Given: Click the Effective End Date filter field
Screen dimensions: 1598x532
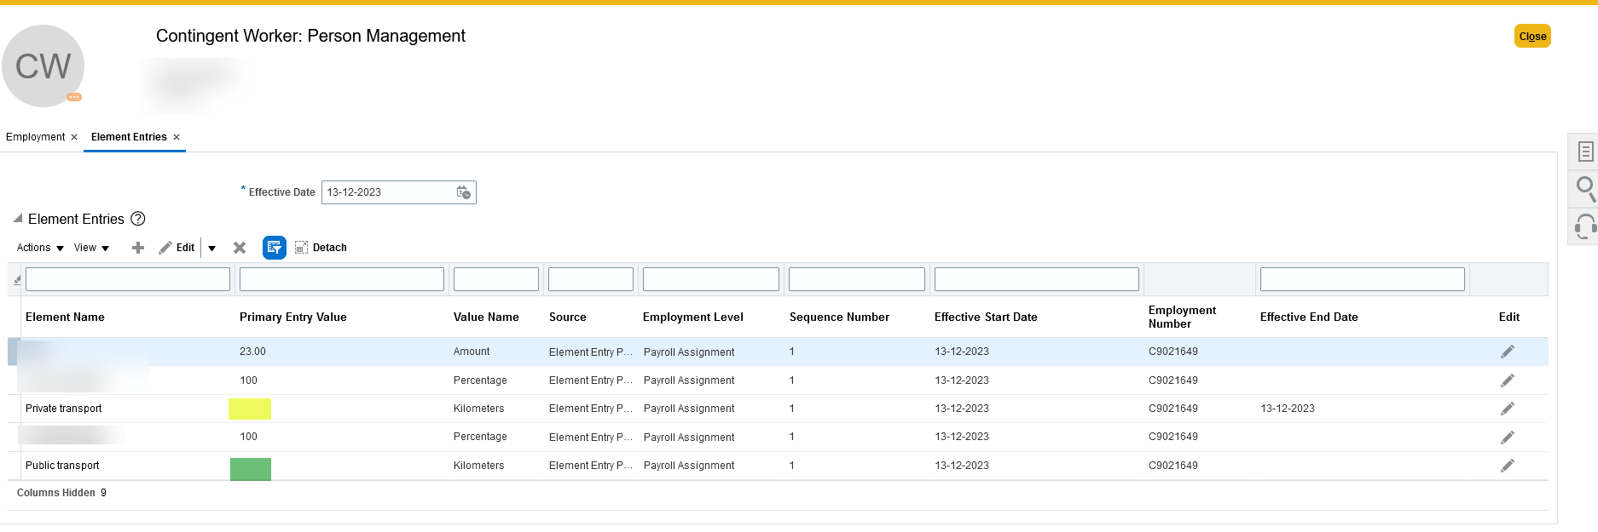Looking at the screenshot, I should pyautogui.click(x=1363, y=279).
